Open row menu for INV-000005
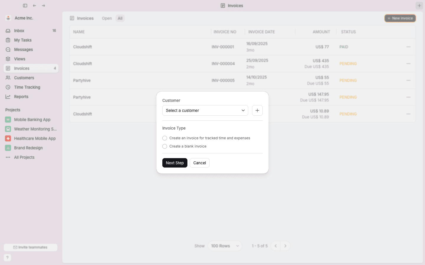The image size is (425, 265). click(408, 80)
